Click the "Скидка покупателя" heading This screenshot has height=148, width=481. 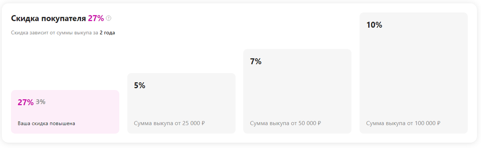[49, 18]
